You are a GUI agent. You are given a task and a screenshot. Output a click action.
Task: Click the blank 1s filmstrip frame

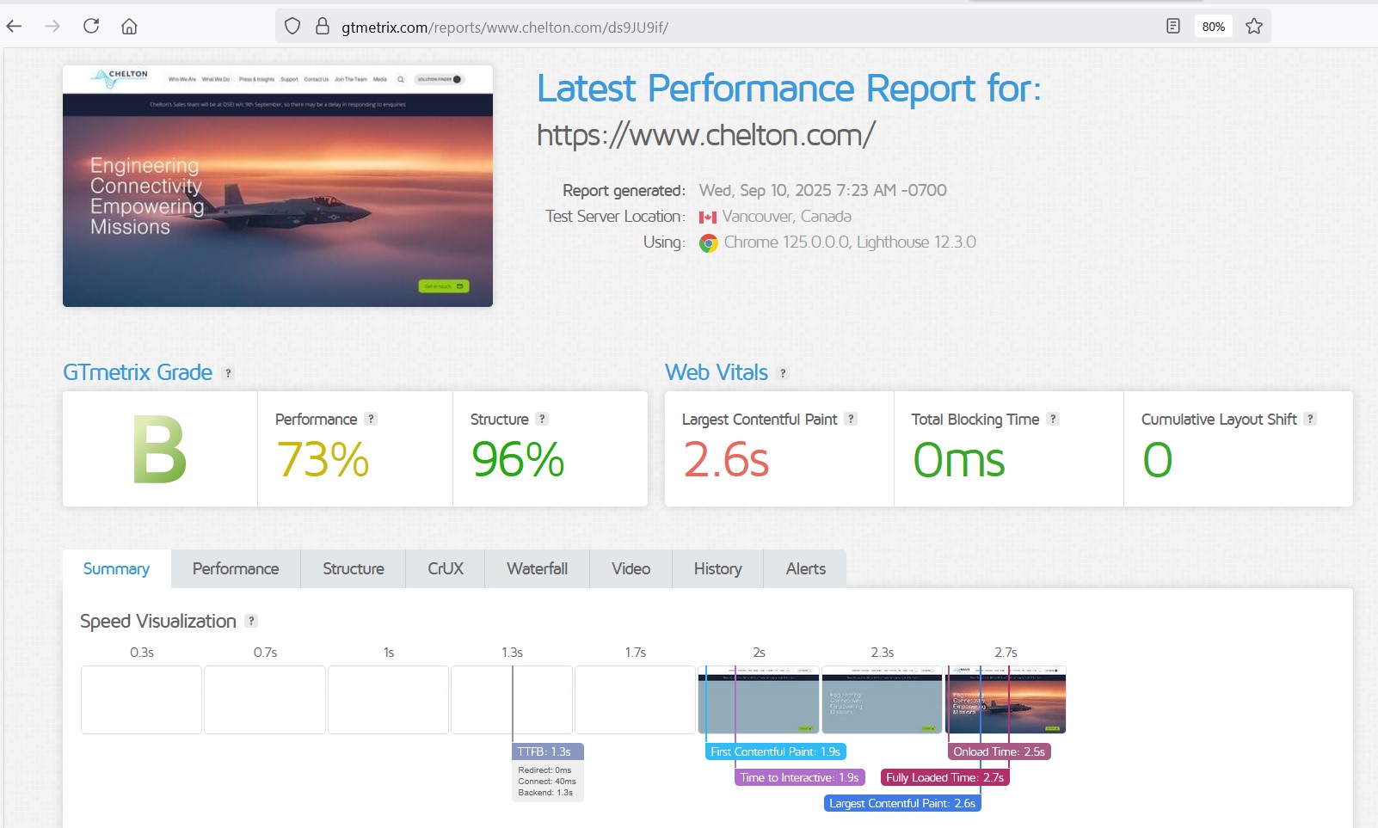click(x=388, y=699)
